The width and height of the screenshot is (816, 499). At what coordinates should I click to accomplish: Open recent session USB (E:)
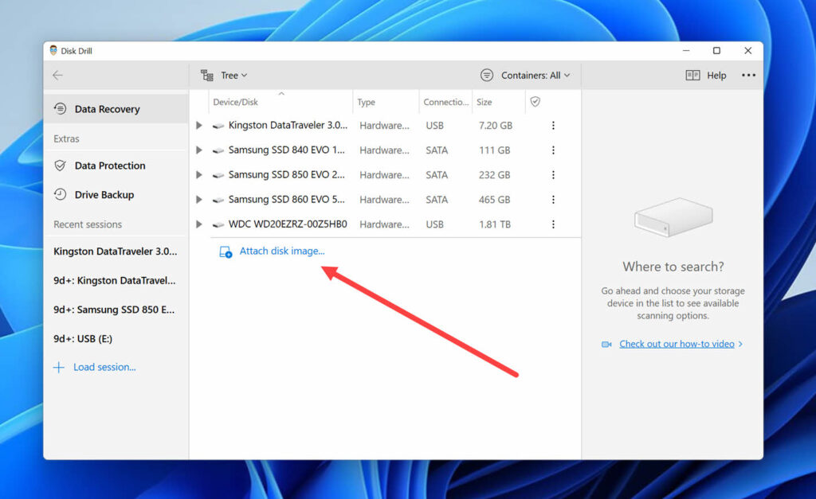[82, 337]
